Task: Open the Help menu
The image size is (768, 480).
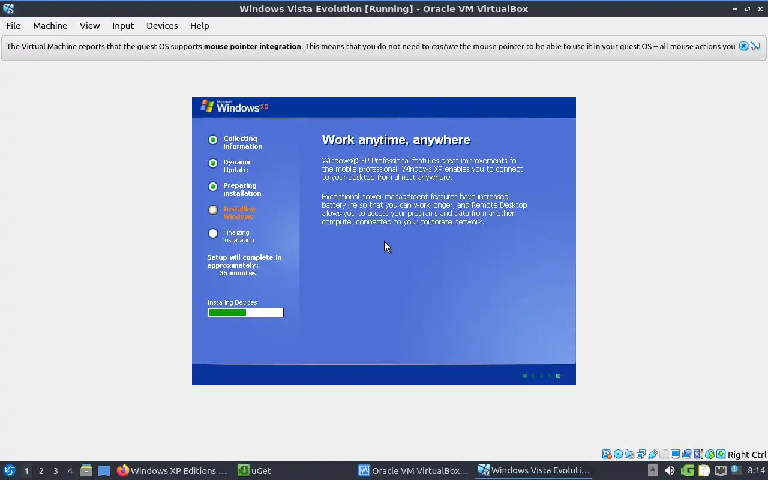Action: [x=199, y=26]
